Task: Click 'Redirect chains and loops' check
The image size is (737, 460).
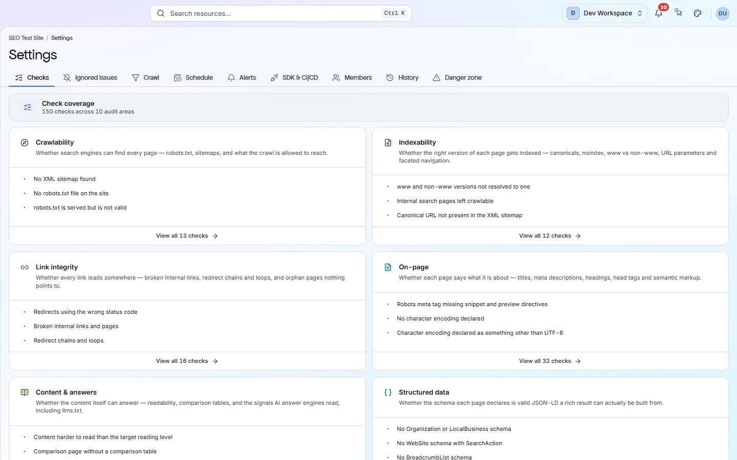Action: [69, 340]
